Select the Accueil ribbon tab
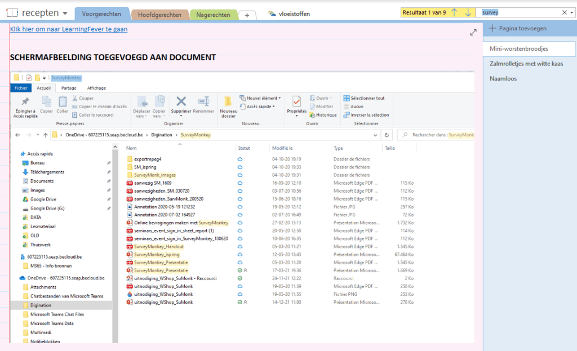 coord(44,88)
